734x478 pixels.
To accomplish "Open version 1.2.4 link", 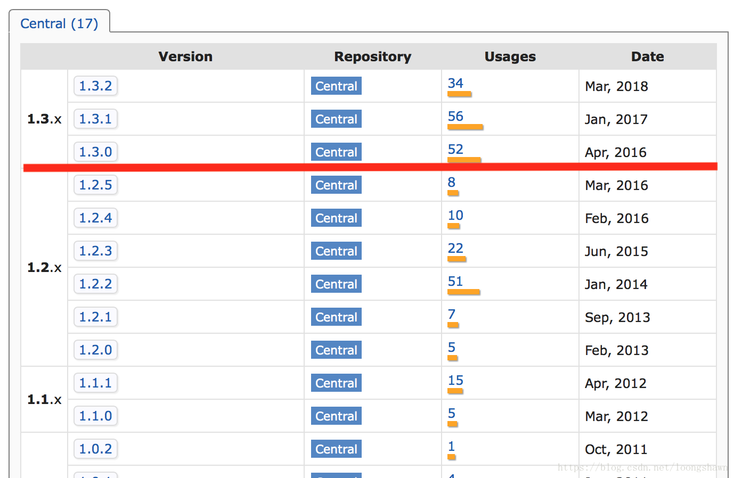I will pyautogui.click(x=96, y=218).
